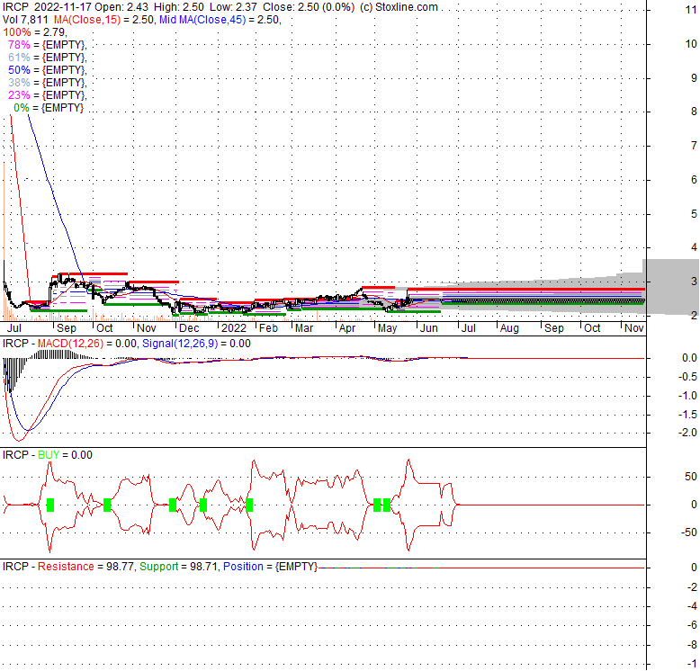Click the 23% = {EMPTY} level label
This screenshot has height=671, width=700.
coord(48,95)
